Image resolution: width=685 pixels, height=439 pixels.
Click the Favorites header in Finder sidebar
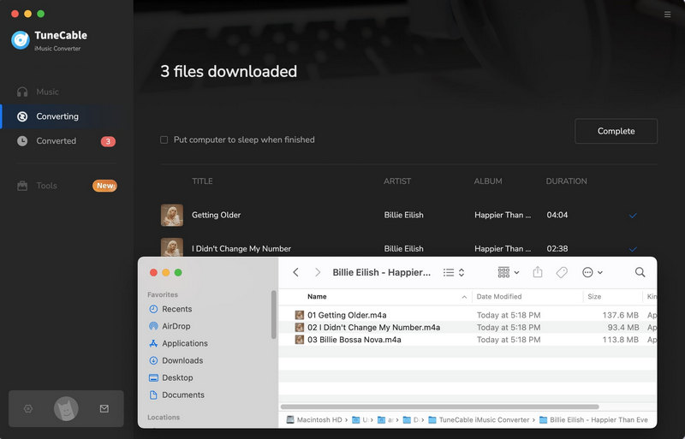(163, 294)
